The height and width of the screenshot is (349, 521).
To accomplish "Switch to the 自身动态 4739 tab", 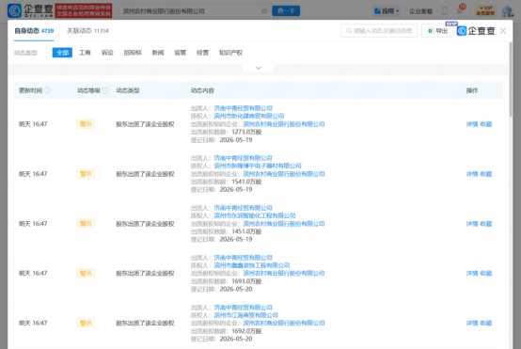I will (x=34, y=31).
